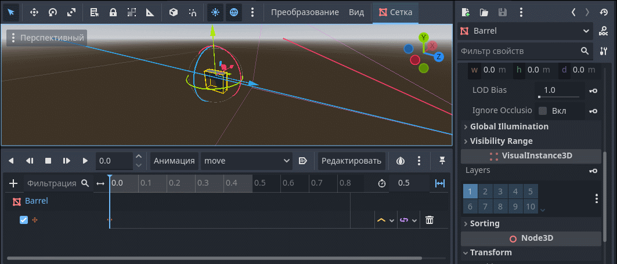617x264 pixels.
Task: Select the Move mode tool in toolbar
Action: pos(34,12)
